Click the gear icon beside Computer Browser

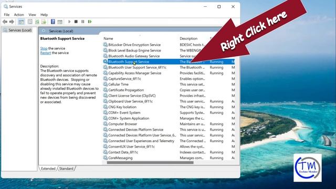tap(105, 124)
